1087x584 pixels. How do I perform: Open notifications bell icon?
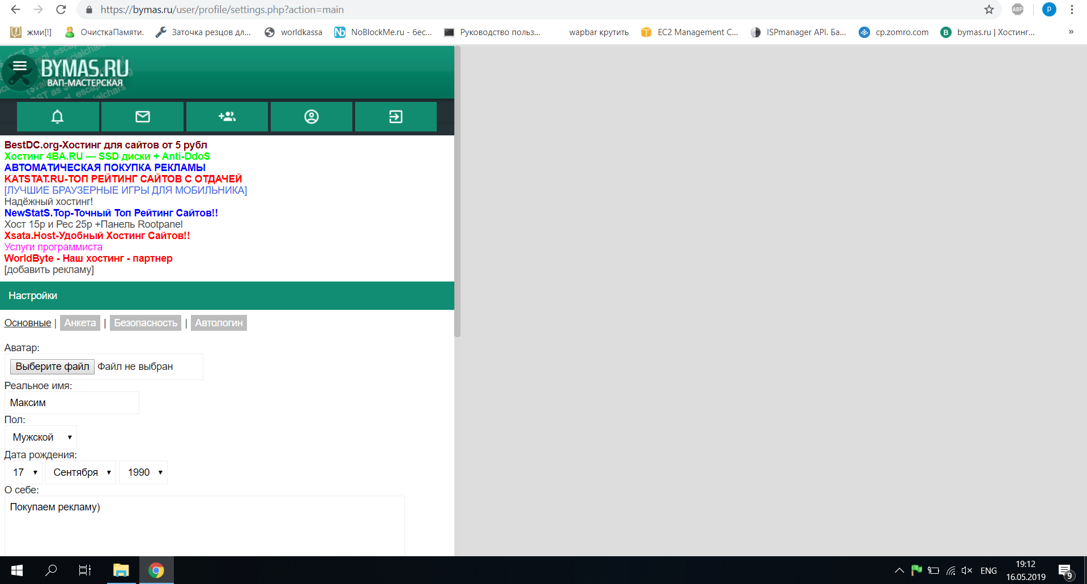tap(57, 117)
